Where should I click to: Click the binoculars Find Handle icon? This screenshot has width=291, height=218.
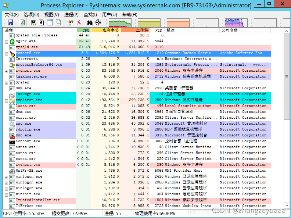click(90, 22)
